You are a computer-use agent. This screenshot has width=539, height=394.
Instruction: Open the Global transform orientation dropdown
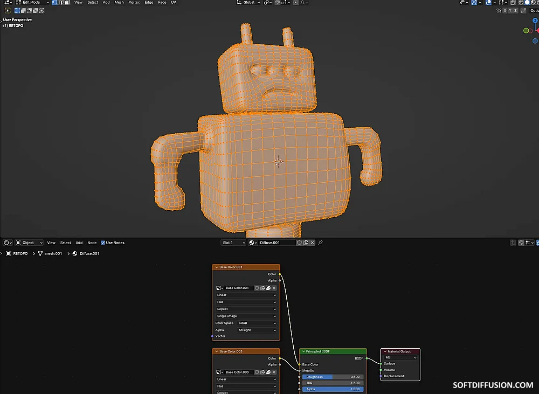pyautogui.click(x=248, y=2)
